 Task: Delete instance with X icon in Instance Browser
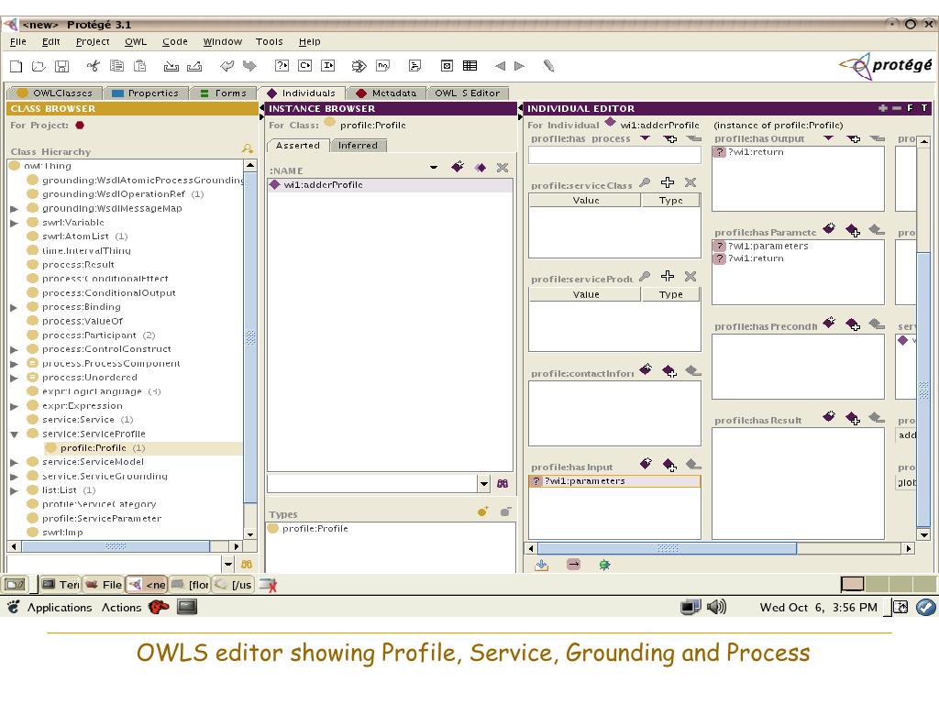pos(503,168)
